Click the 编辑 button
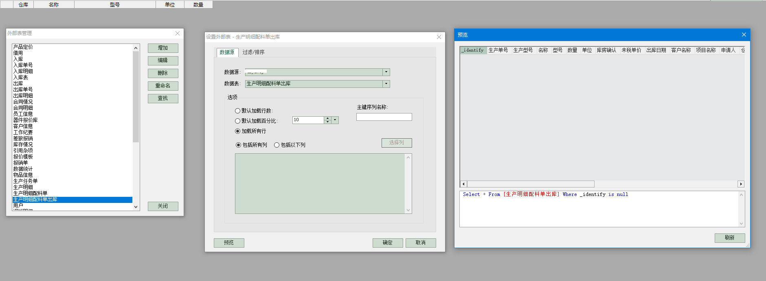This screenshot has height=281, width=766. click(x=163, y=61)
